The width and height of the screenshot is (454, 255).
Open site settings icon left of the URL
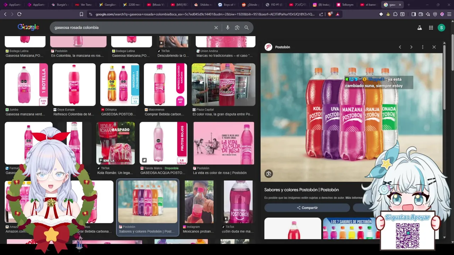91,14
